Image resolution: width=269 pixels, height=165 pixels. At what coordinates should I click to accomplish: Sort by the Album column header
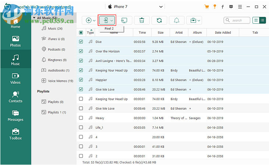tap(197, 33)
